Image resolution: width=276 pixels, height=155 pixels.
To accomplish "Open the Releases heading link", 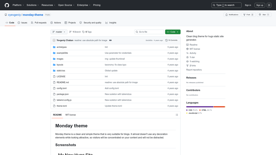I will [191, 78].
